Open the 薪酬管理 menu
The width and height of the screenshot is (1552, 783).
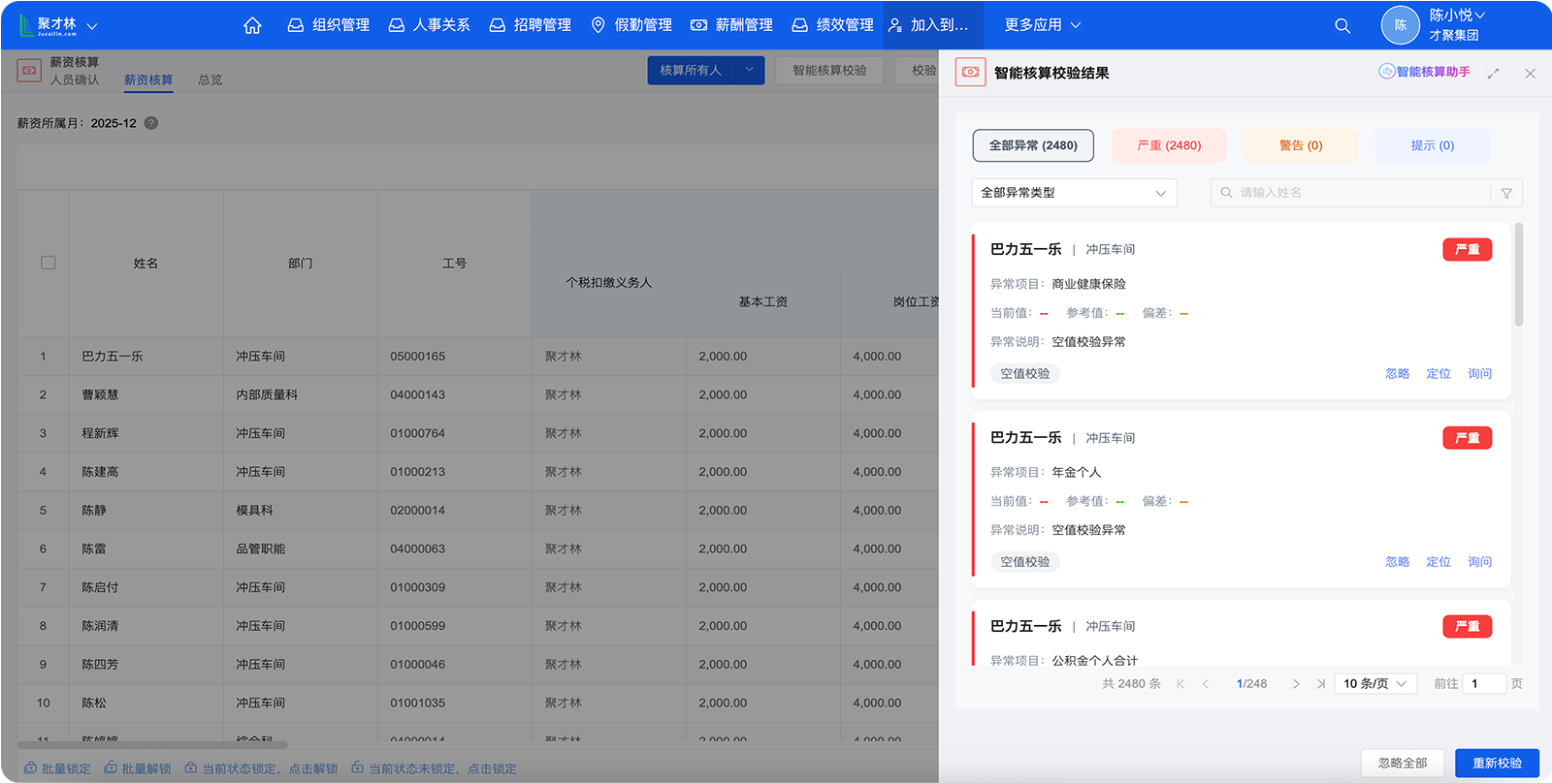point(732,25)
